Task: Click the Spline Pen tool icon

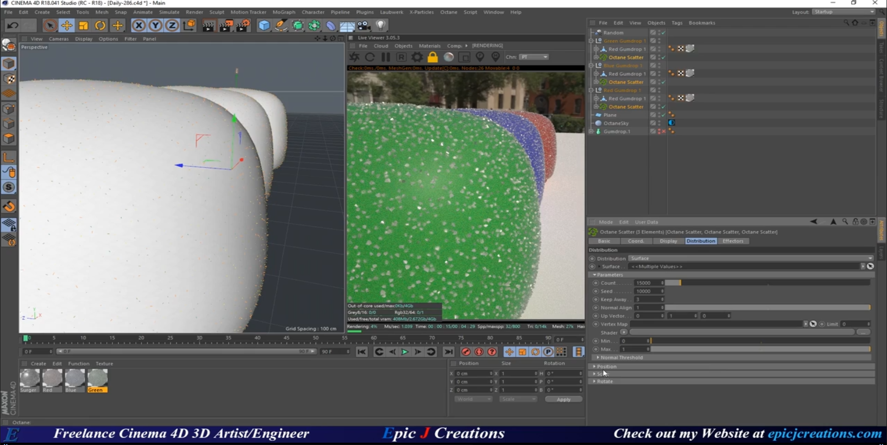Action: tap(281, 25)
